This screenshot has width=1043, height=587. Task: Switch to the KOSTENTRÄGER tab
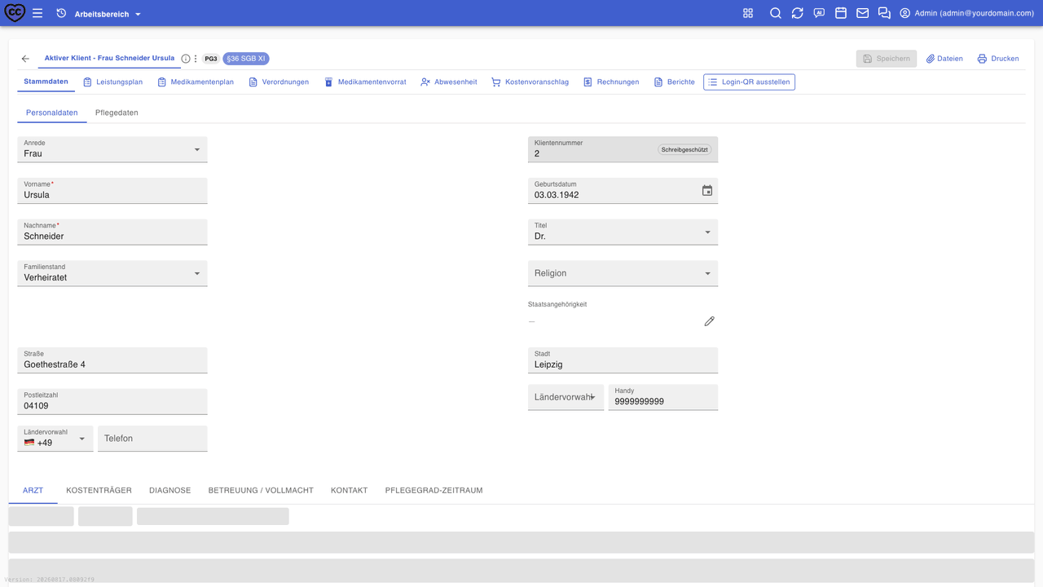[x=99, y=491]
